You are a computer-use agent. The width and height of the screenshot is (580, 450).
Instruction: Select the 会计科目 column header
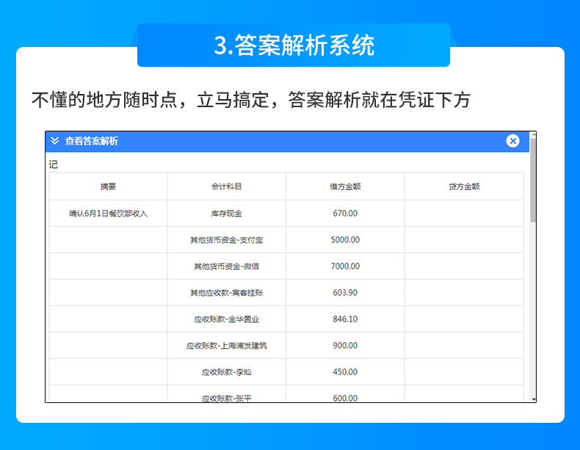(x=226, y=186)
